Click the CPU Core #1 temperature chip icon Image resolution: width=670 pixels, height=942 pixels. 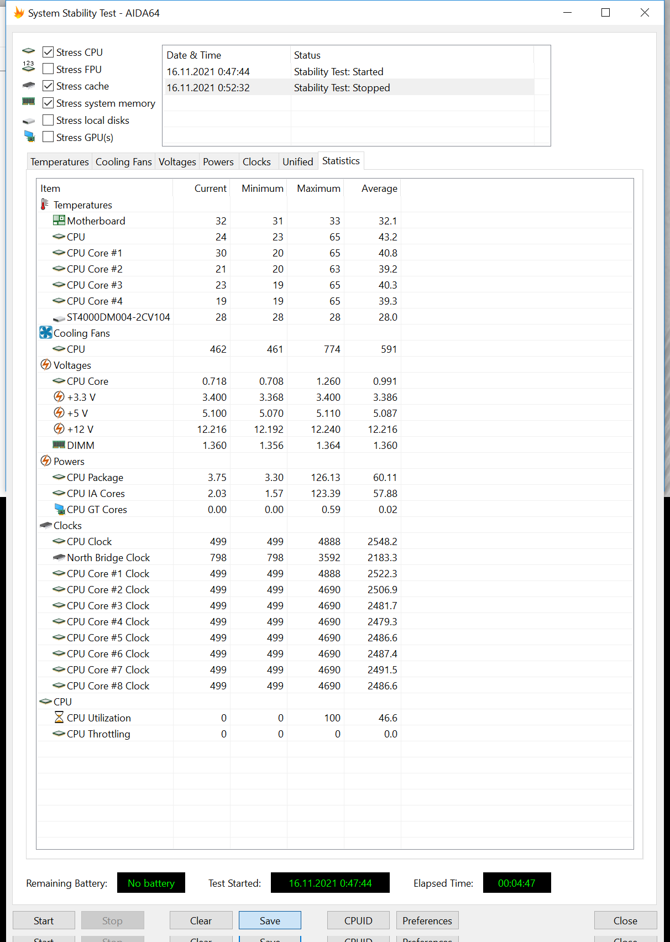pos(59,253)
